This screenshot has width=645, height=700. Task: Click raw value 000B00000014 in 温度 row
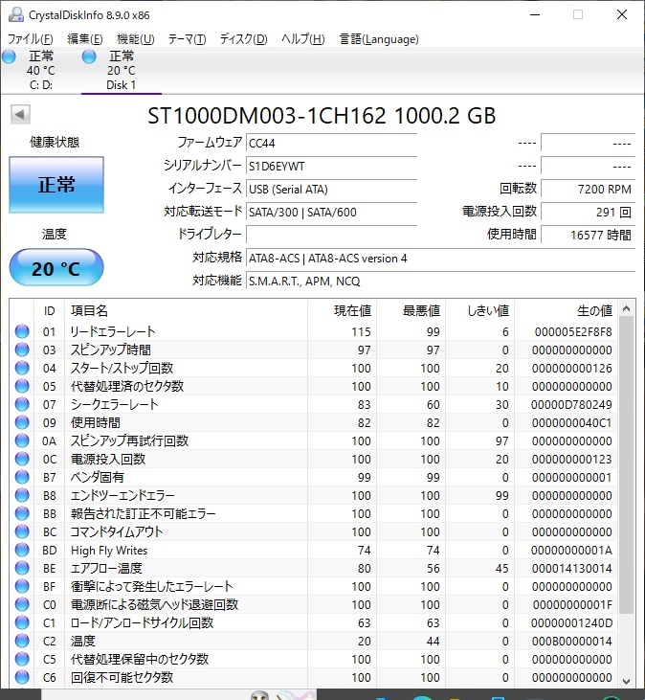click(x=571, y=642)
